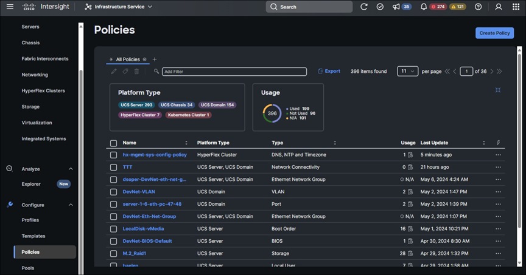Check the server-1-6-eth-pc-47-48 row checkbox
Viewport: 526px width, 275px height.
pos(113,205)
